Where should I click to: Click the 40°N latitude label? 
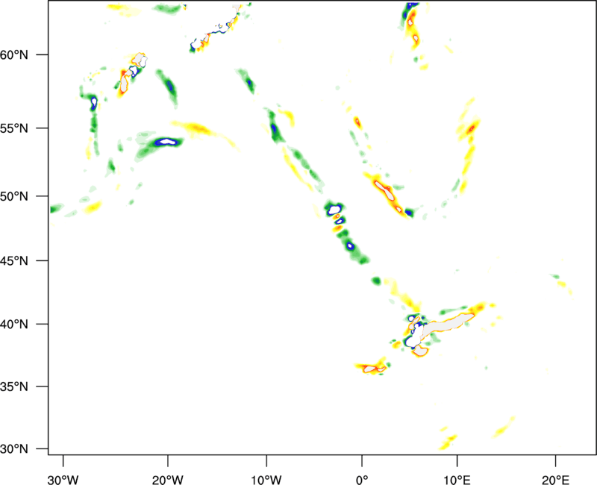pos(13,324)
